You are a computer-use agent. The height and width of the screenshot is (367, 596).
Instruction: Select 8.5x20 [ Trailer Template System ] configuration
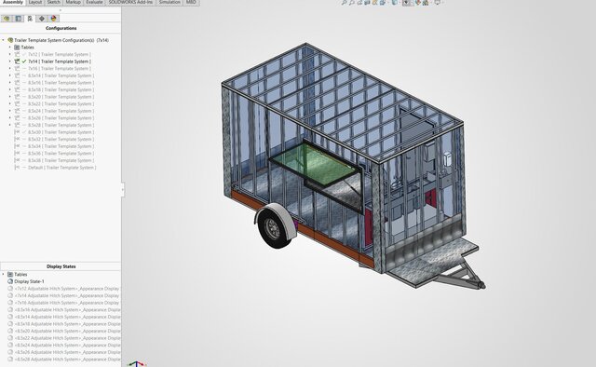tap(61, 97)
